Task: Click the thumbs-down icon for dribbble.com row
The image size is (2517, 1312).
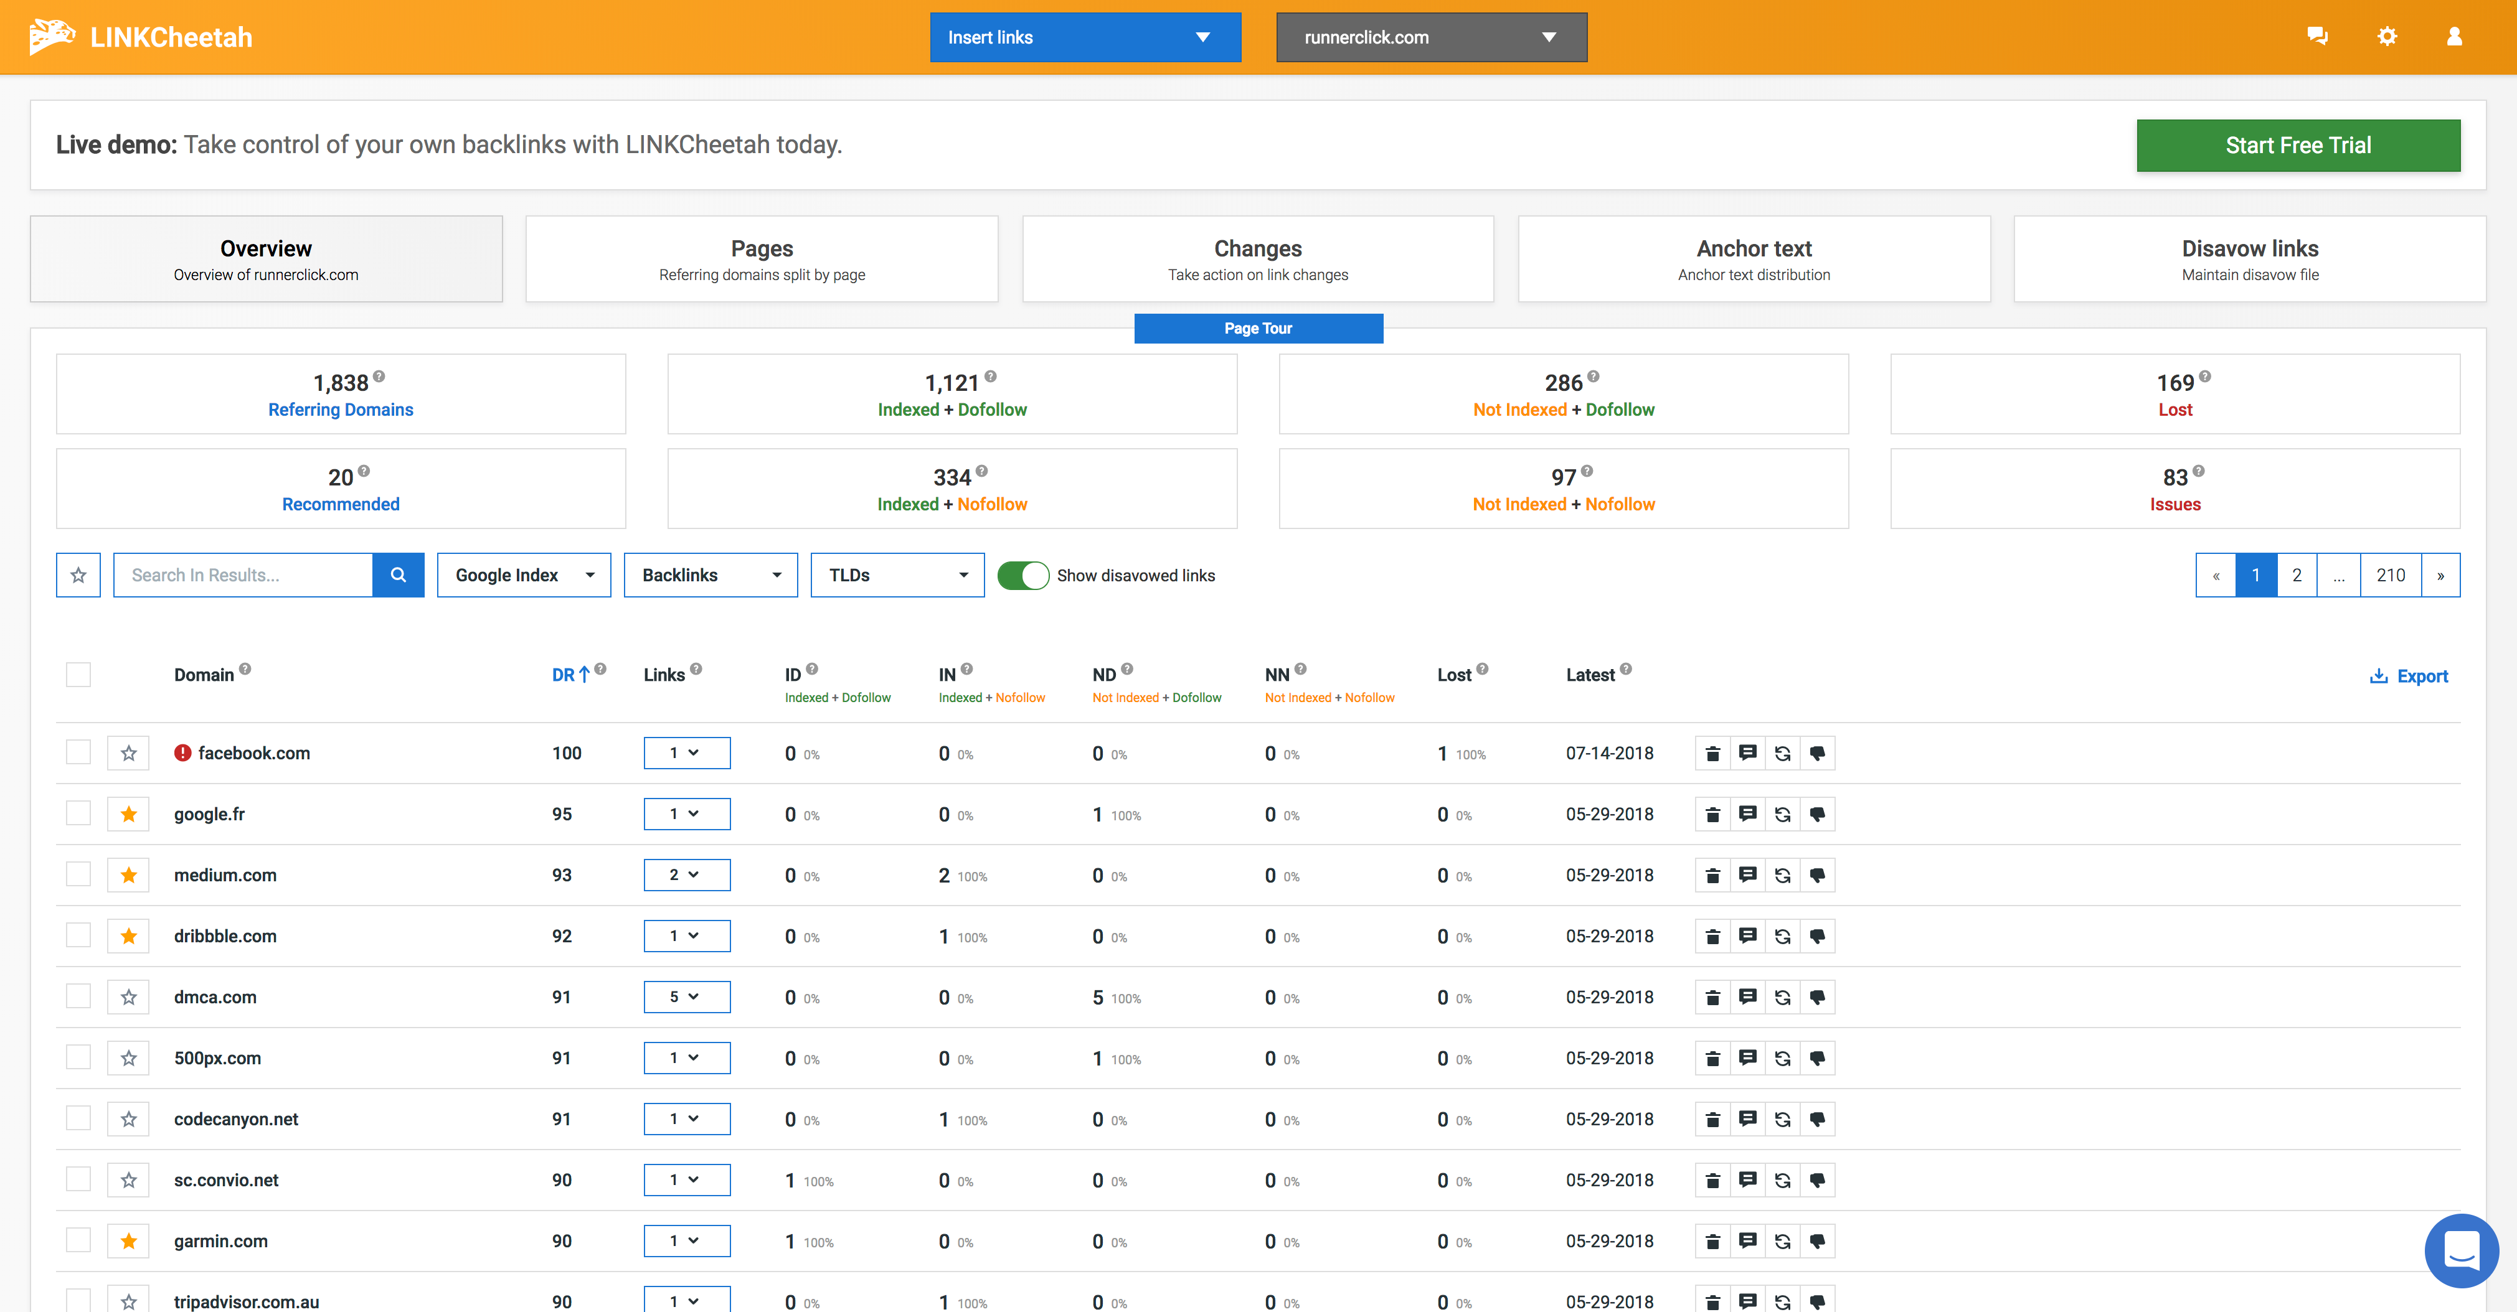Action: [x=1818, y=936]
